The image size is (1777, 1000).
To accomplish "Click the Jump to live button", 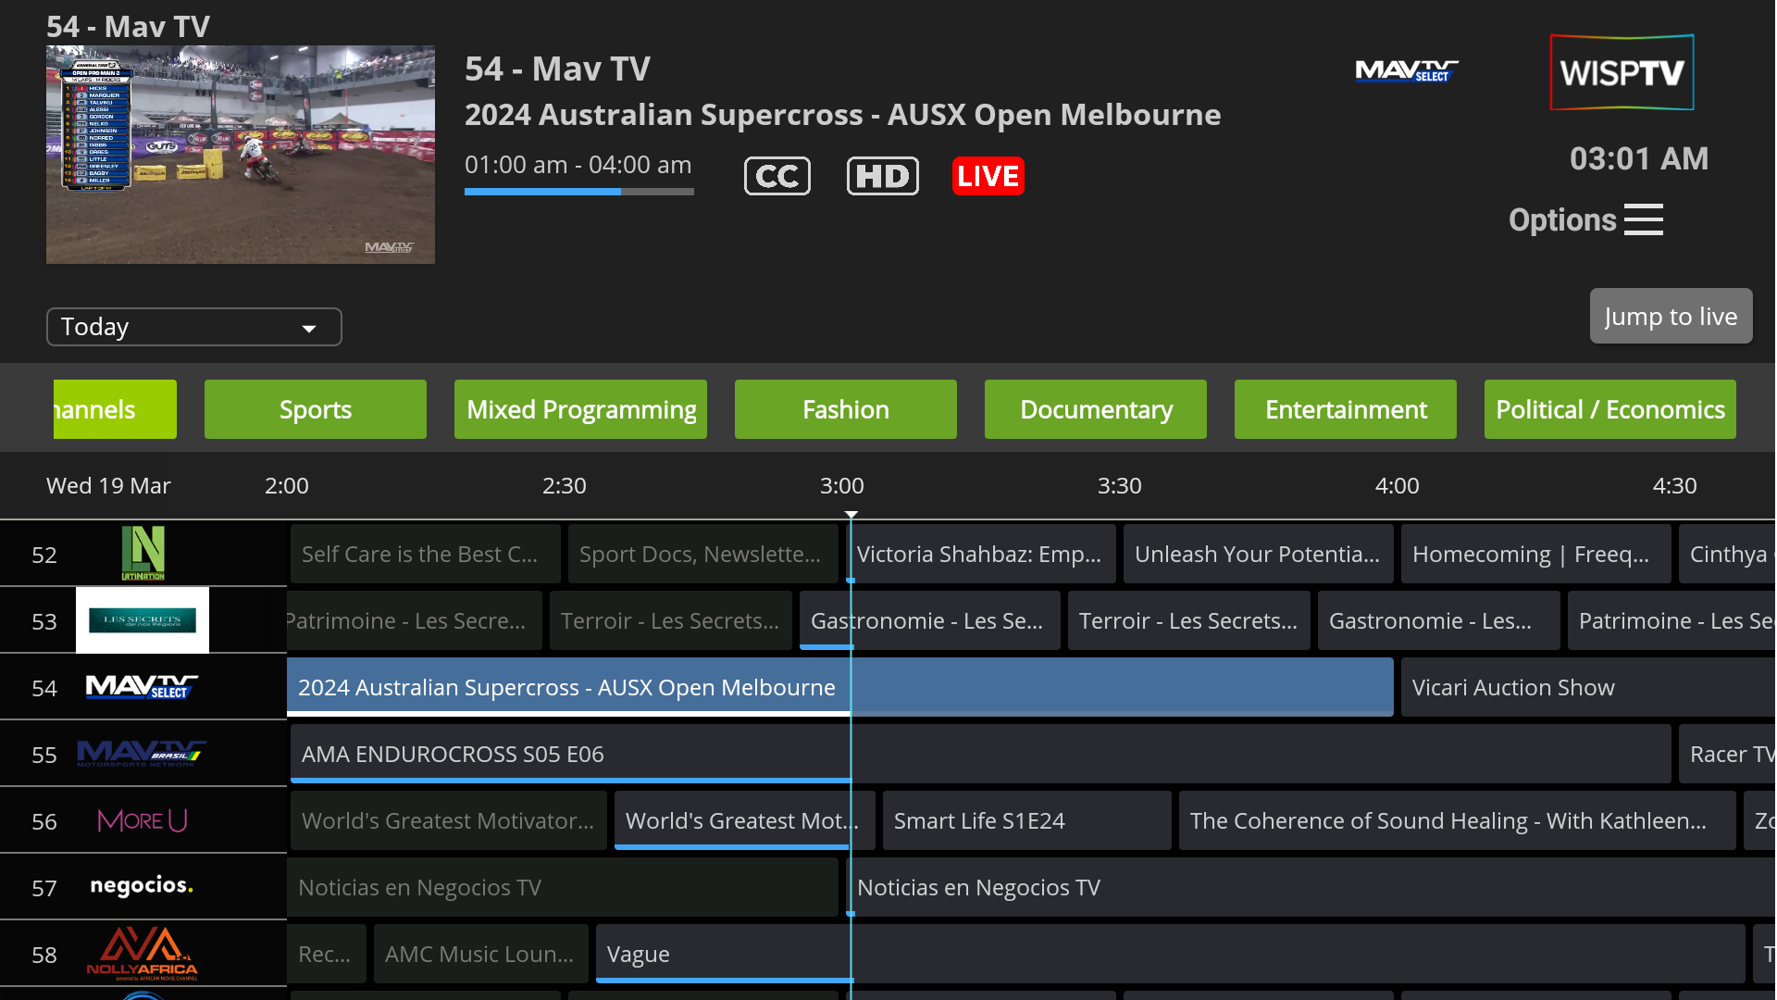I will (1670, 316).
